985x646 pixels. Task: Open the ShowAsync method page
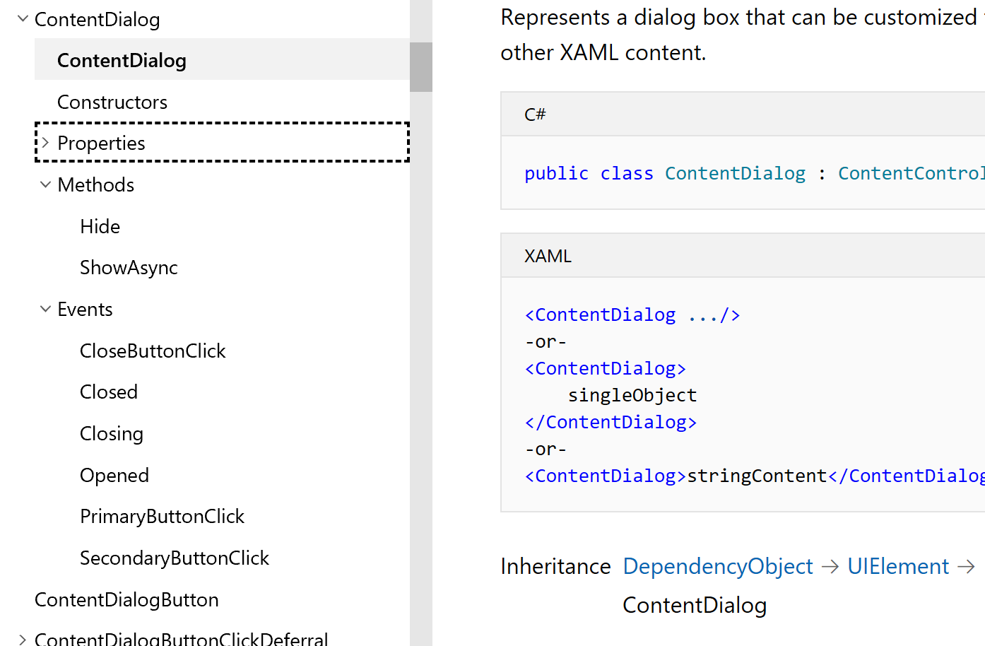coord(129,267)
